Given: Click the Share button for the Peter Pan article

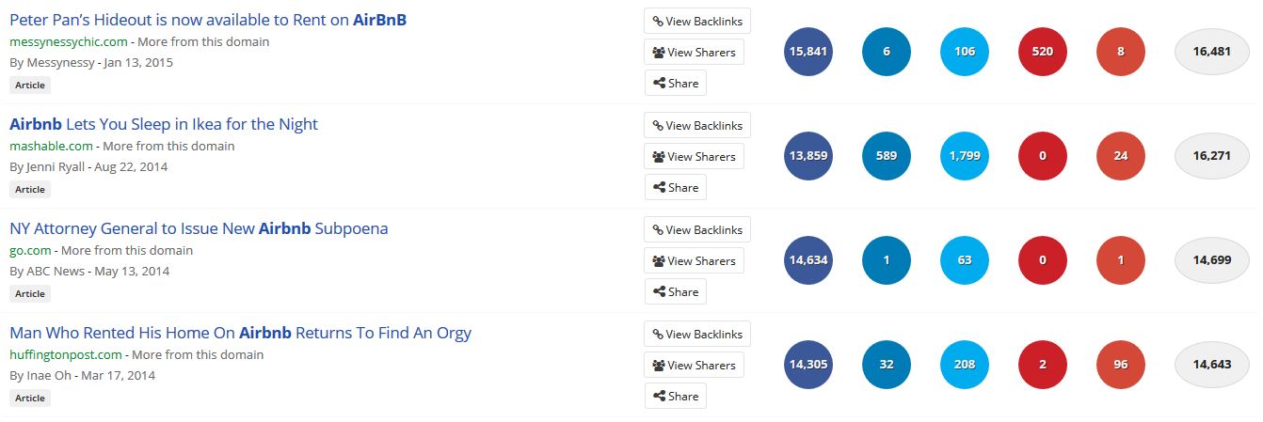Looking at the screenshot, I should pyautogui.click(x=675, y=83).
